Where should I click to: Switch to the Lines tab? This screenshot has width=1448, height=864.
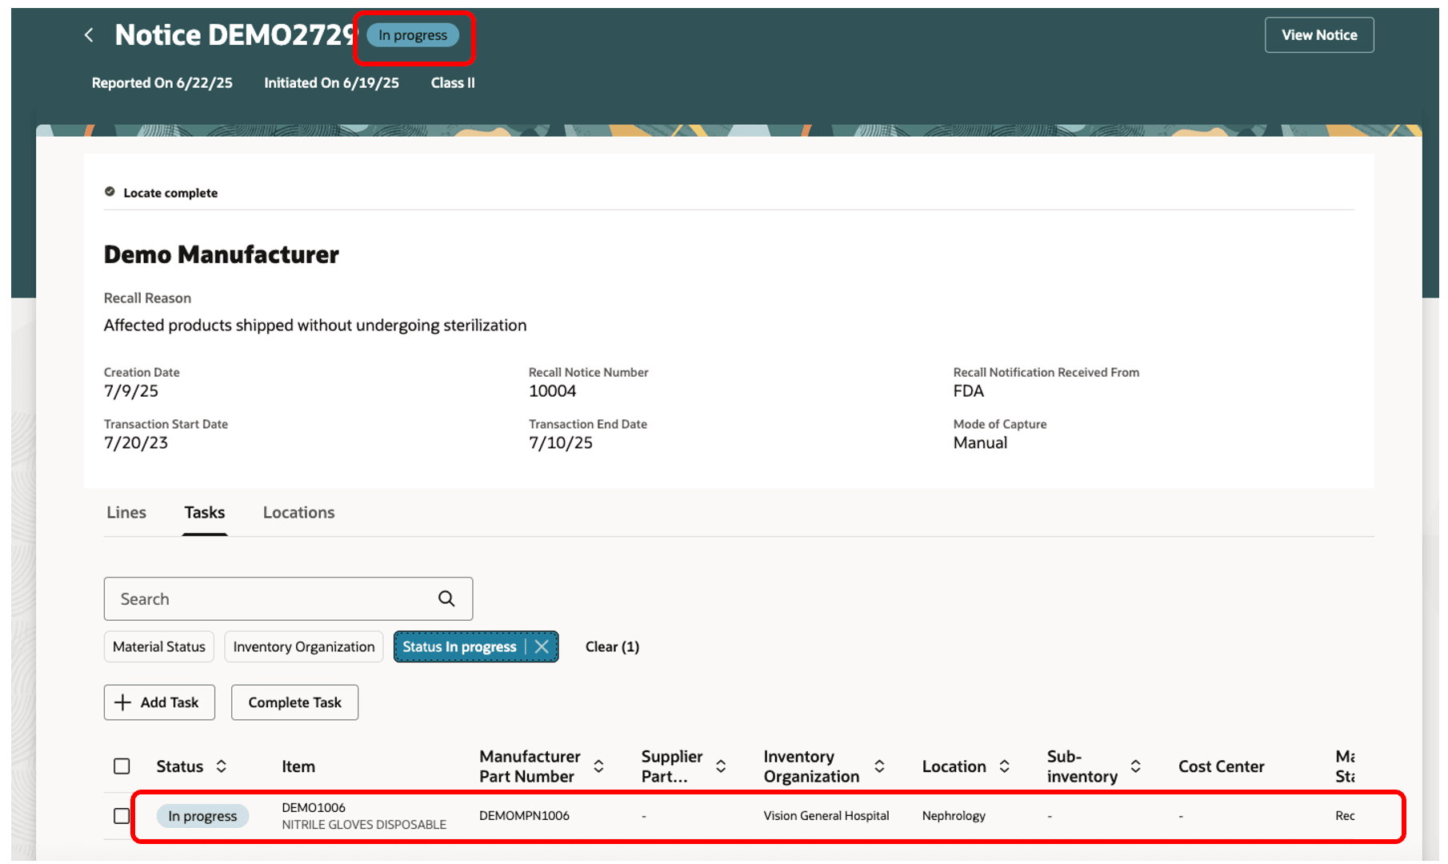click(x=126, y=513)
